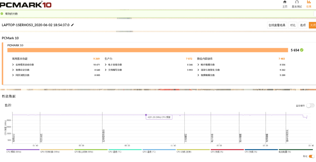The width and height of the screenshot is (316, 162).
Task: Expand the 视频编辑分数 row
Action: pos(198,75)
